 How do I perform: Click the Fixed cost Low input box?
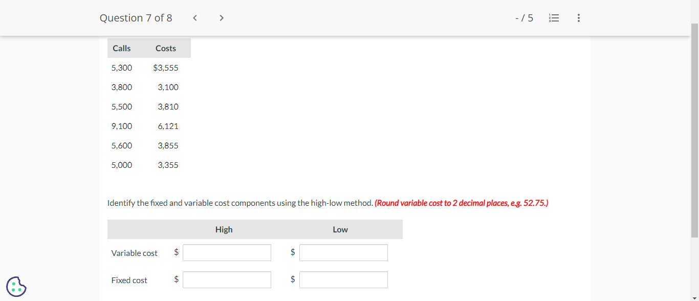pos(343,279)
